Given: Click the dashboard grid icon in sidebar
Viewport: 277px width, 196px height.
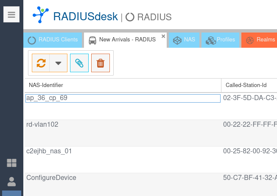Looking at the screenshot, I should (11, 163).
